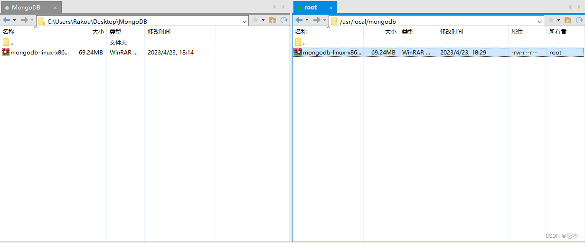Sort the remote pane by 类型 column
585x243 pixels.
pos(418,32)
